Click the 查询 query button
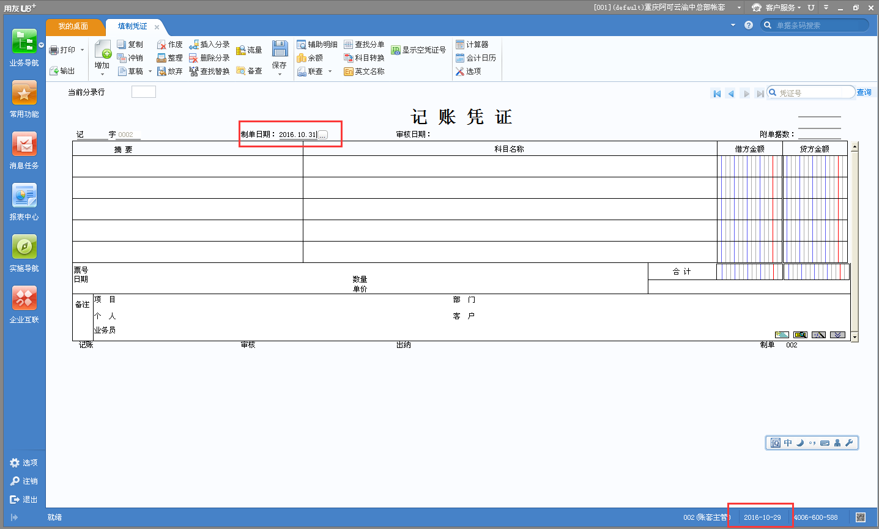Image resolution: width=879 pixels, height=529 pixels. [x=864, y=91]
